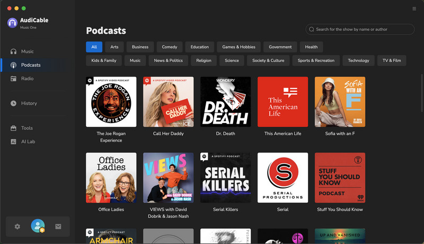This screenshot has height=244, width=424.
Task: Open Serial Killers podcast cover
Action: click(x=226, y=178)
